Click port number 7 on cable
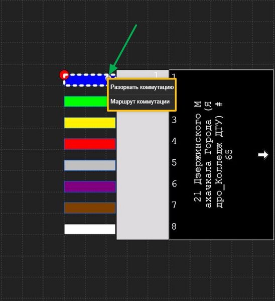The width and height of the screenshot is (275, 301). tap(174, 205)
